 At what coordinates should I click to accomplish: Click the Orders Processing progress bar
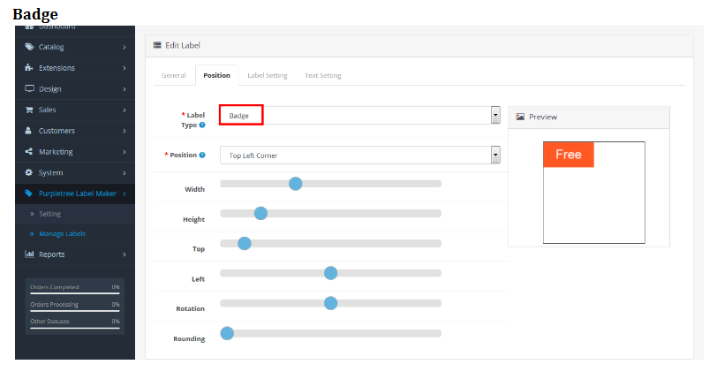[75, 311]
